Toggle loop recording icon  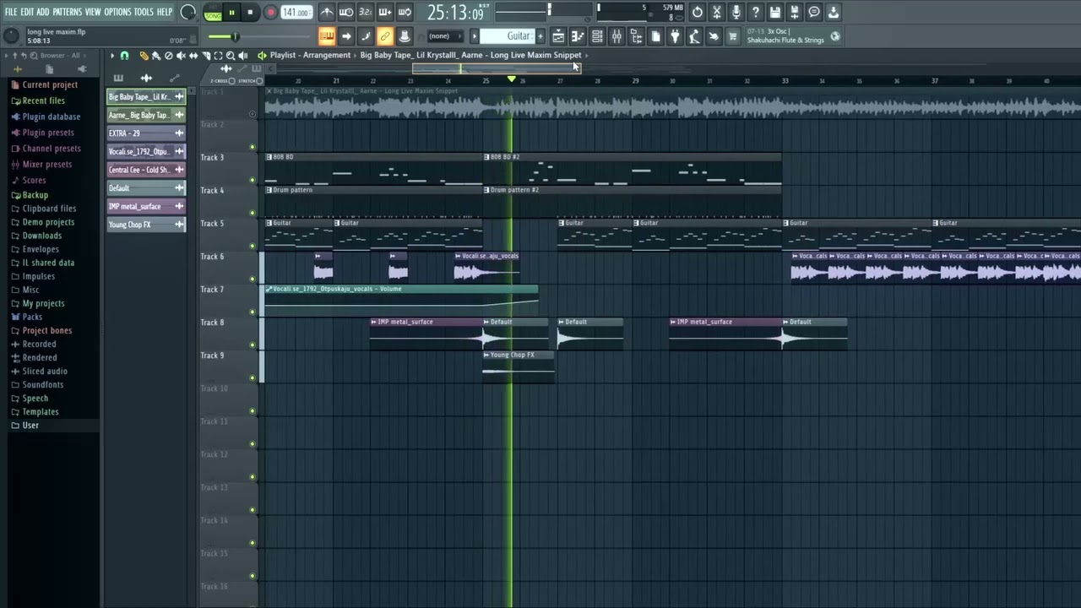(x=405, y=12)
